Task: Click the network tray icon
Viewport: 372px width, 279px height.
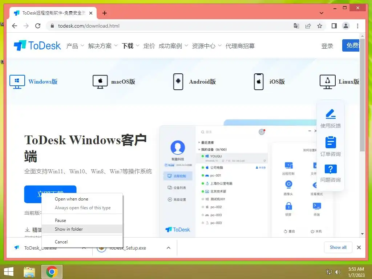Action: click(329, 272)
